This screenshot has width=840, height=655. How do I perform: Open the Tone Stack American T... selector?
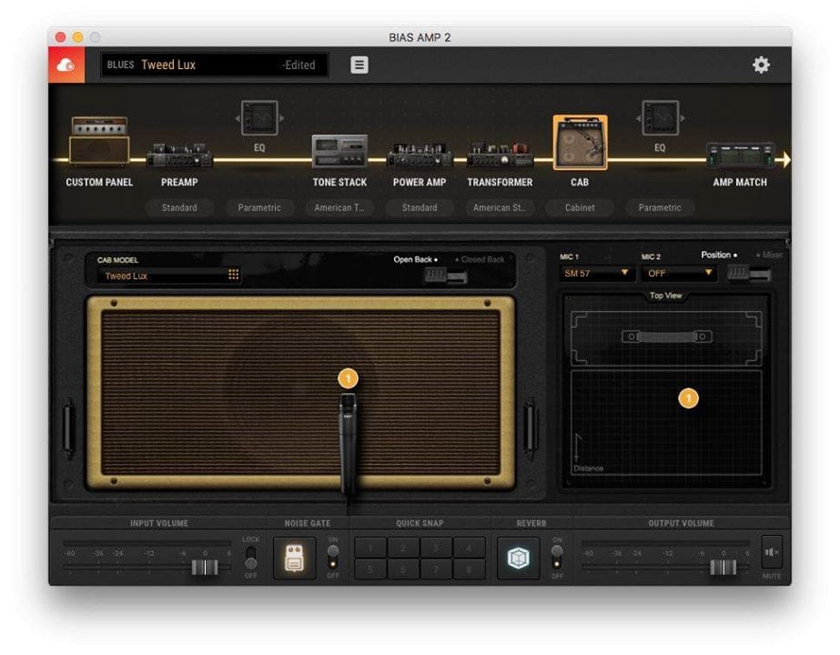tap(339, 207)
